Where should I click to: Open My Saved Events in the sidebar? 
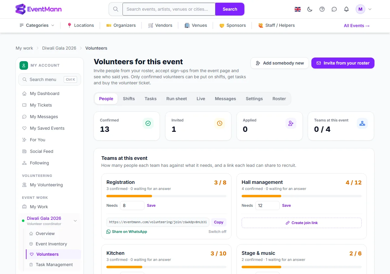click(x=50, y=128)
